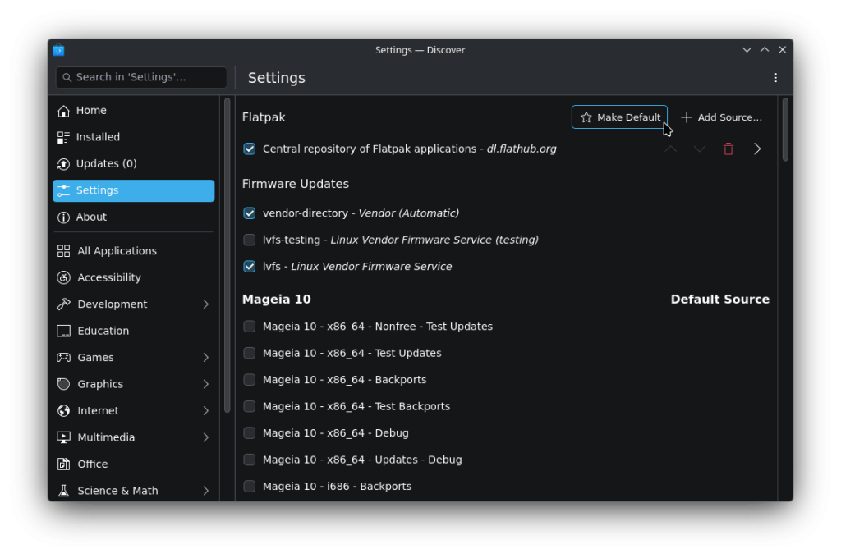Focus the Search in 'Settings' field
Viewport: 841px width, 558px height.
pos(141,78)
